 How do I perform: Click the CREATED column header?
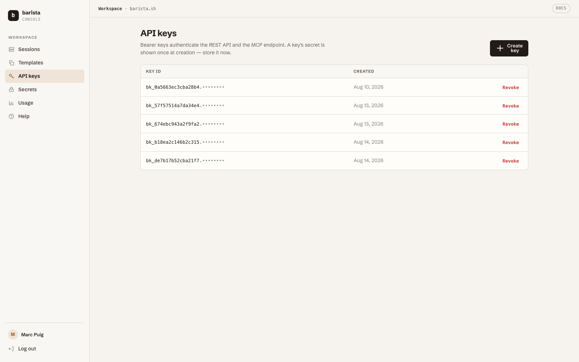364,71
